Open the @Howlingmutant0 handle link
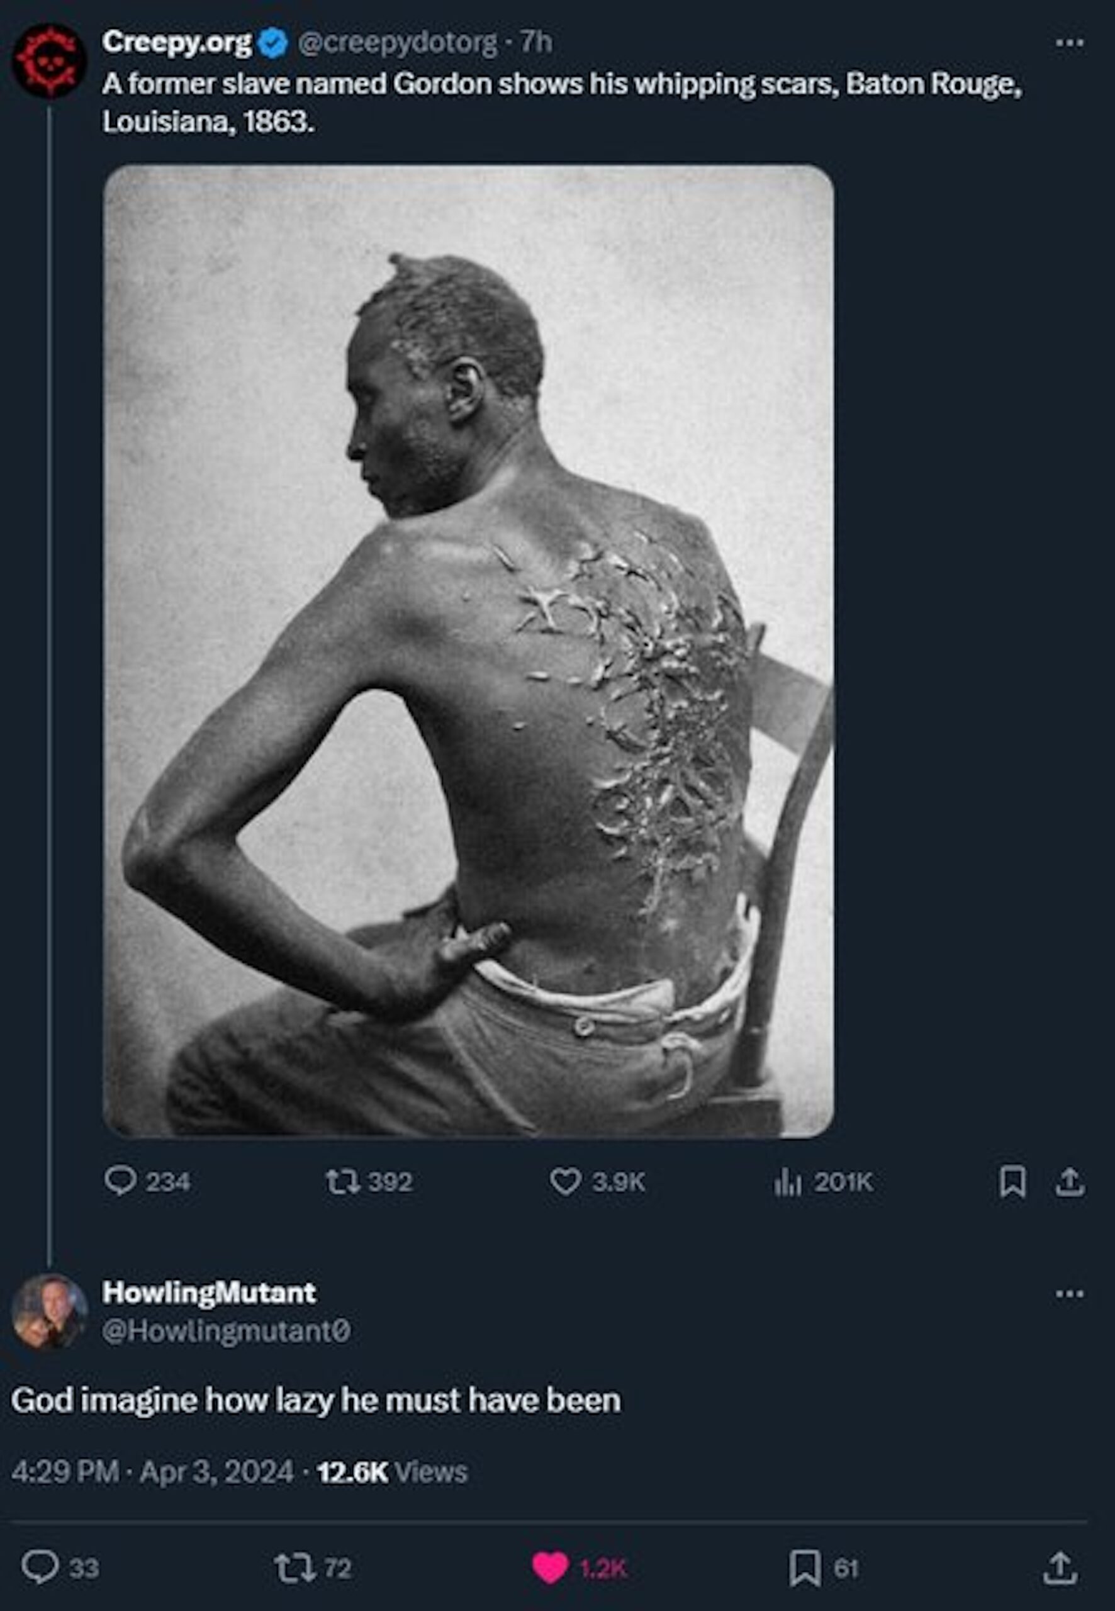1115x1611 pixels. 227,1331
